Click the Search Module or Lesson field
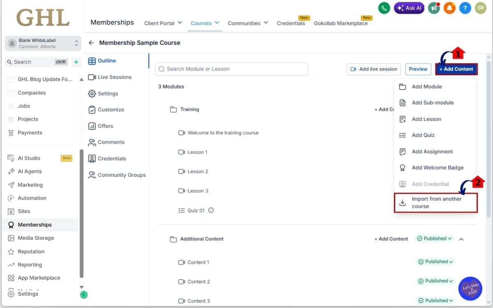Viewport: 493px width, 308px height. click(x=232, y=69)
